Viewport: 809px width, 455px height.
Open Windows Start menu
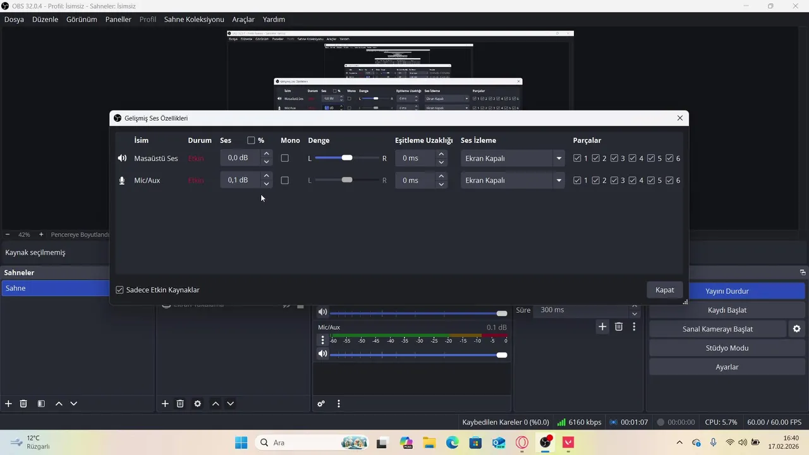[241, 442]
